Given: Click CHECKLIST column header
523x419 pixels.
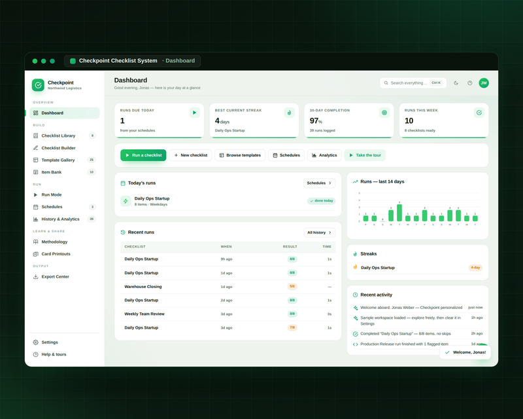Looking at the screenshot, I should tap(135, 247).
